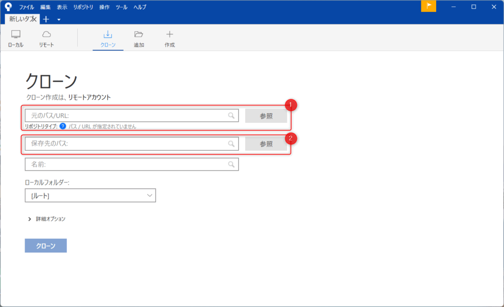Click 参照 next to source path field
Image resolution: width=504 pixels, height=307 pixels.
click(266, 116)
